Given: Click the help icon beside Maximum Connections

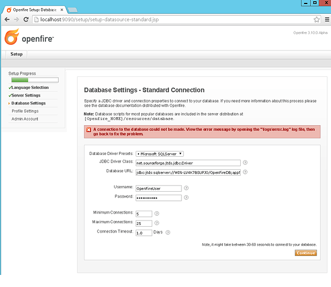Looking at the screenshot, I should 157,223.
